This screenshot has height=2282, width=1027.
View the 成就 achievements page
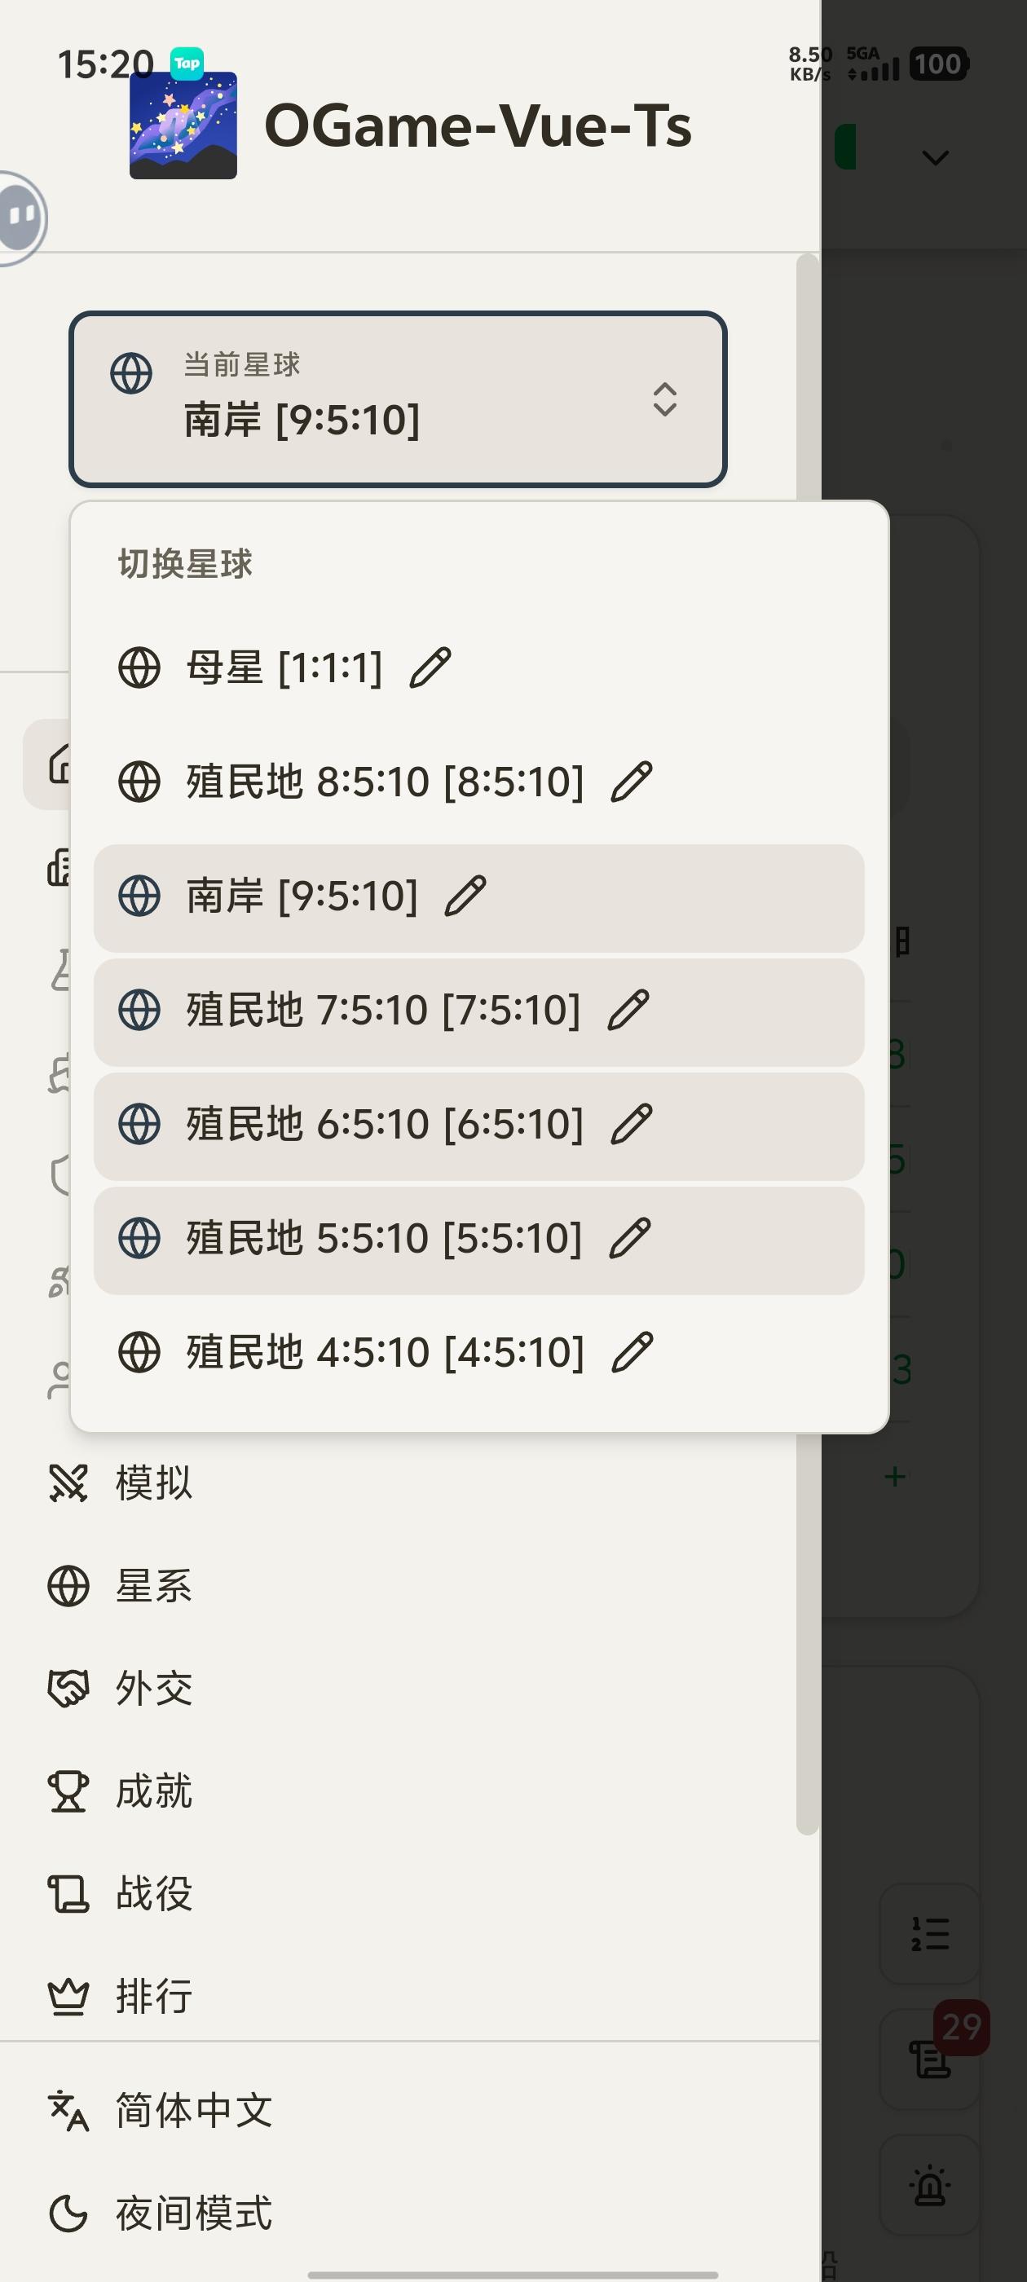click(x=153, y=1791)
